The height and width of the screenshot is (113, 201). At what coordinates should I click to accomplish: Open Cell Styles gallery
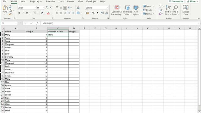coord(136,10)
